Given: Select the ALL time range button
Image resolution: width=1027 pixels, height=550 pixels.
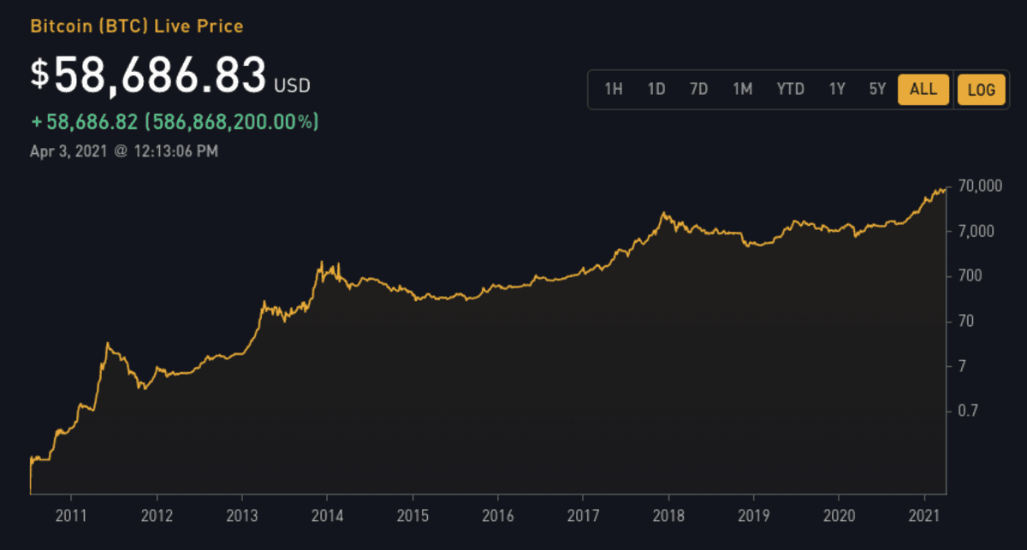Looking at the screenshot, I should (923, 89).
